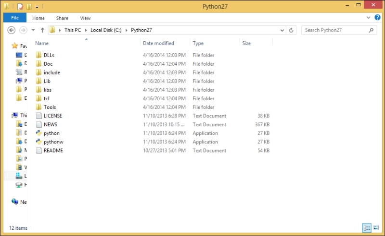Viewport: 385px width, 236px height.
Task: Select the include folder icon
Action: [38, 72]
